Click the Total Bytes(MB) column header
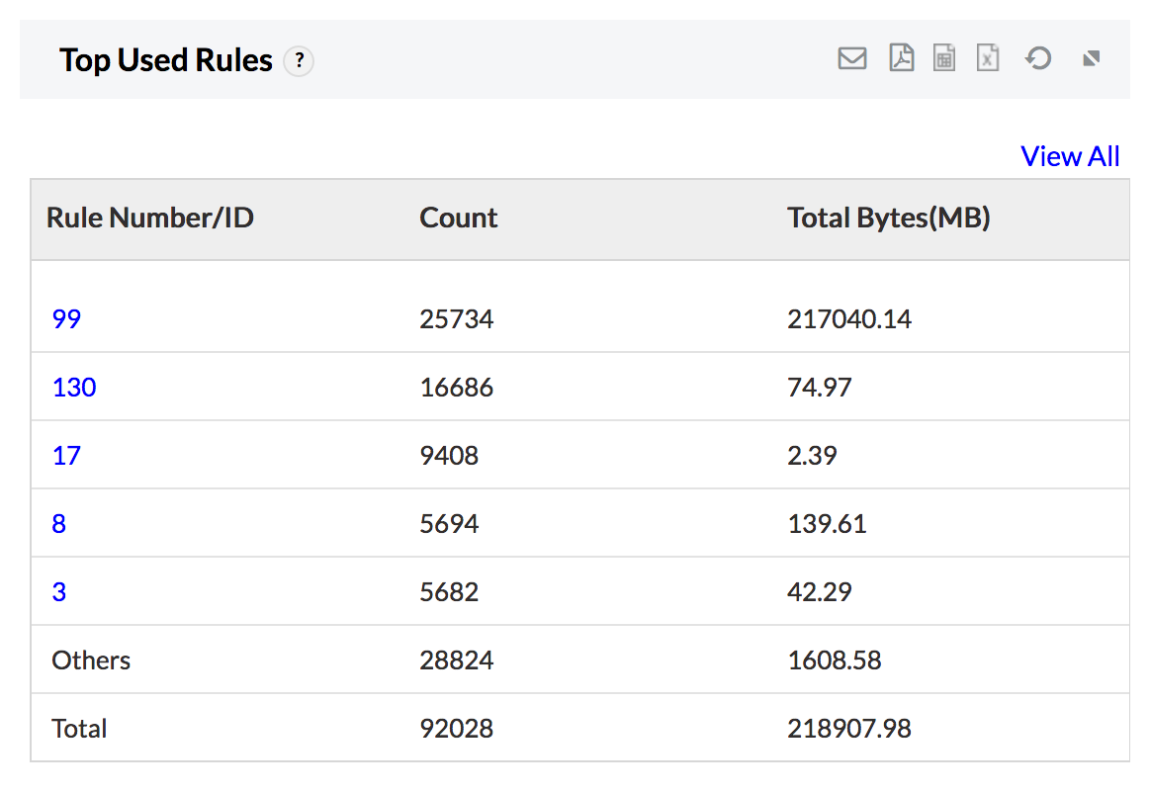 pos(889,218)
